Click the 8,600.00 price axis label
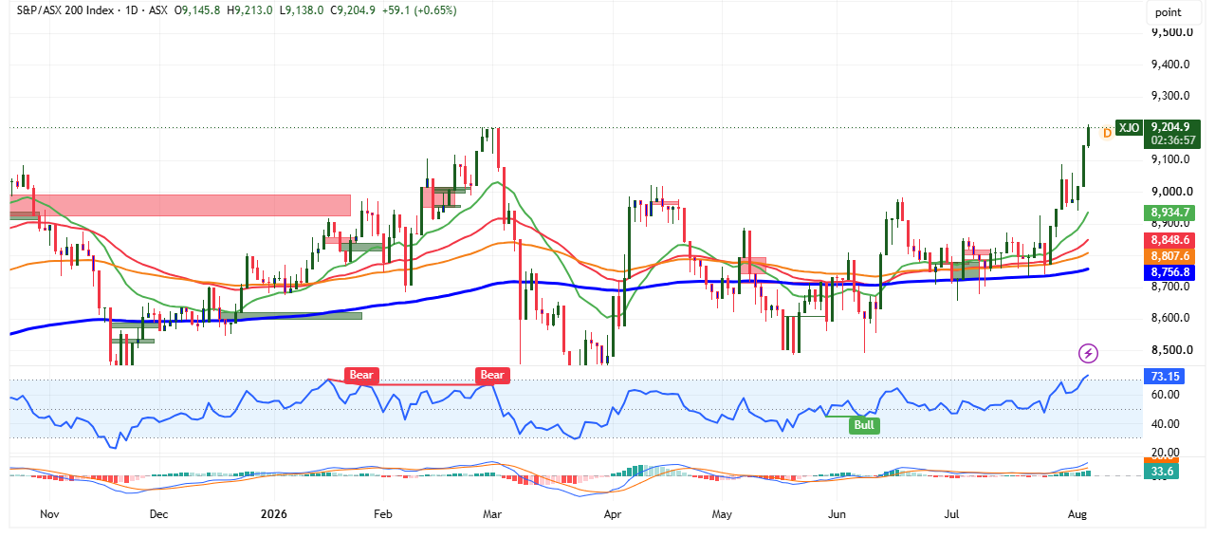1215x538 pixels. coord(1171,317)
